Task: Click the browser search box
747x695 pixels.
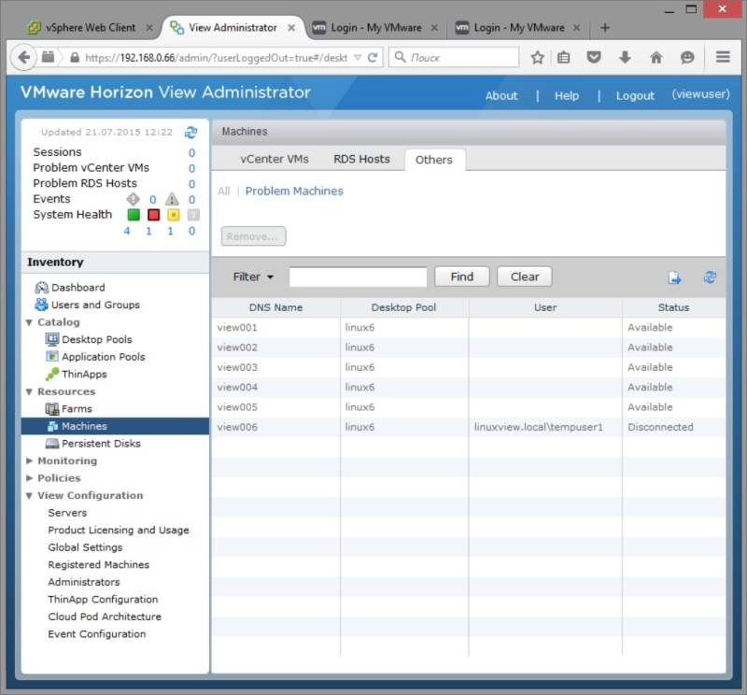Action: point(454,58)
